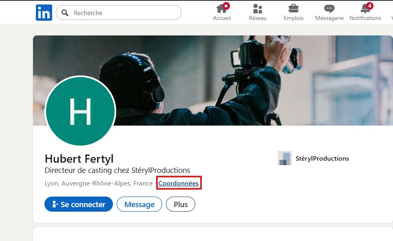Open the Notifications bell icon
The height and width of the screenshot is (241, 393).
(x=365, y=9)
